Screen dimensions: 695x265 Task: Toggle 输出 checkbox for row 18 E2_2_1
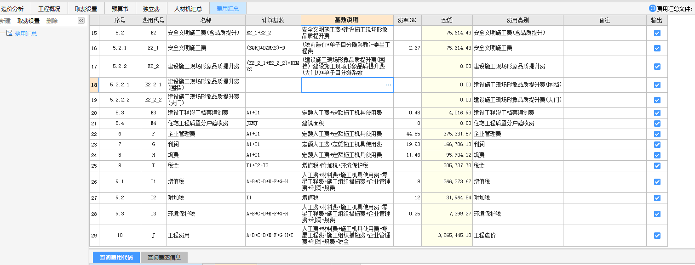(657, 85)
